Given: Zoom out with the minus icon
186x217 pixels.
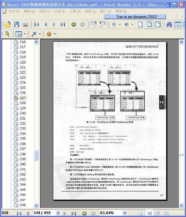Looking at the screenshot, I should [x=114, y=24].
